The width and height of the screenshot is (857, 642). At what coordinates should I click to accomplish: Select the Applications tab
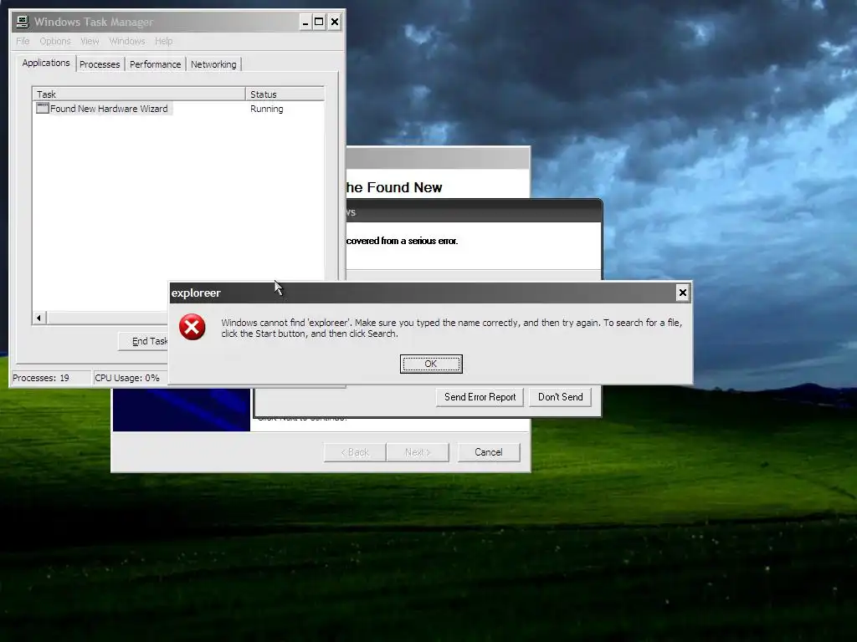click(46, 63)
